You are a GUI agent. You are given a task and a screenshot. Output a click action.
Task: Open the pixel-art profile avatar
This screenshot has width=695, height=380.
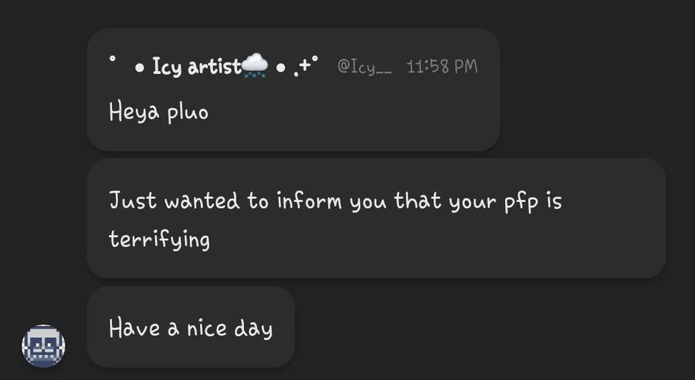click(43, 345)
